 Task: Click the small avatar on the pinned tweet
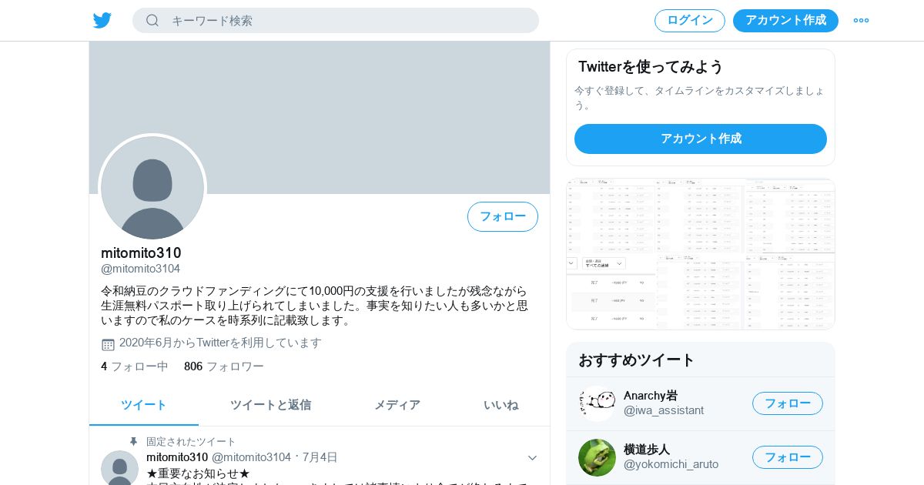click(119, 467)
